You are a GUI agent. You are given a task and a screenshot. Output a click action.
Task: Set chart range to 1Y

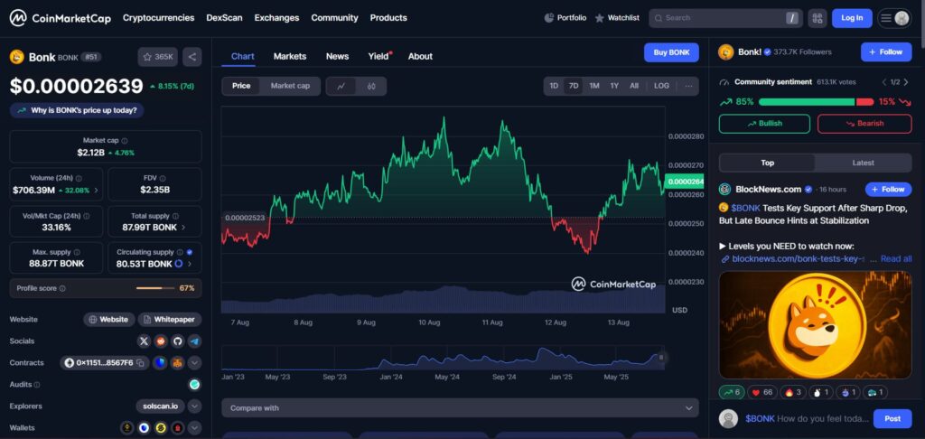pos(614,86)
